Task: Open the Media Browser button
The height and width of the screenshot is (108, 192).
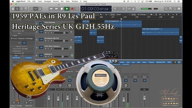Action: [179, 9]
